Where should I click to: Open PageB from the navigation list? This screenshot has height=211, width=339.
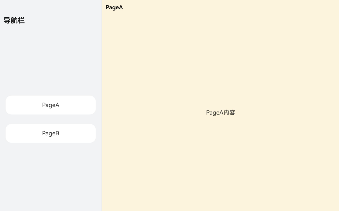tap(51, 133)
